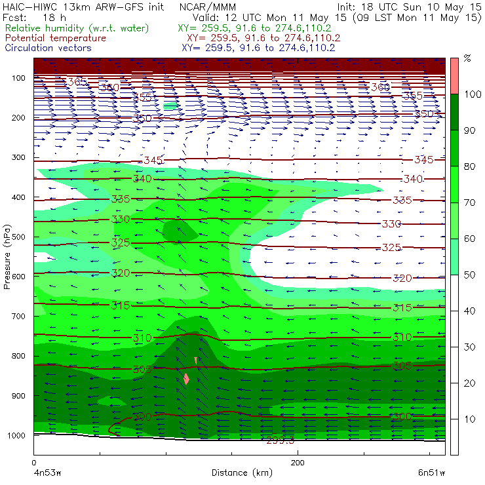Click the '6n51w' end location label
The width and height of the screenshot is (485, 485).
[x=431, y=473]
